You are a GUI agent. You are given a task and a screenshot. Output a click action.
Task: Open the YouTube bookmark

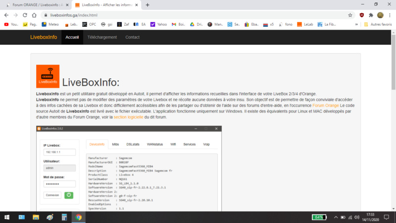coord(11,24)
